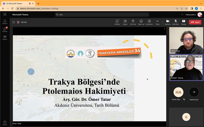Open a new browser tab
The image size is (204, 127).
pos(38,3)
